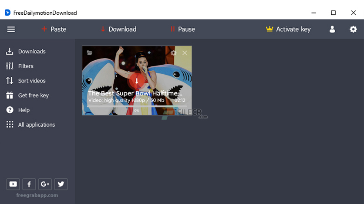The image size is (364, 210).
Task: Select Sort videos in the sidebar
Action: click(x=26, y=81)
